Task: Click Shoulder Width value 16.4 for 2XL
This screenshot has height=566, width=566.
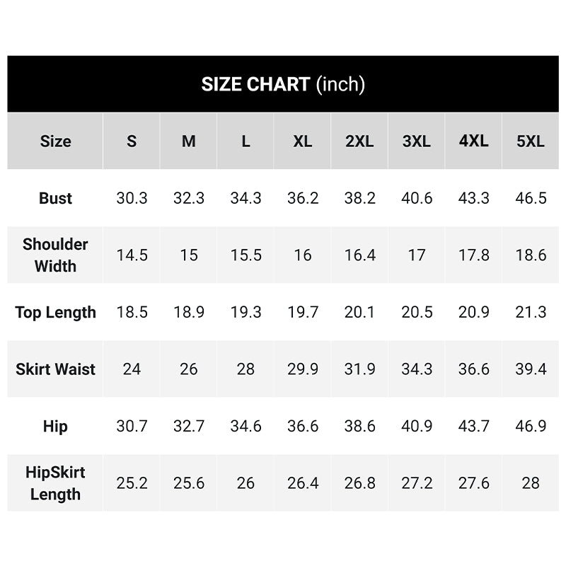Action: click(359, 255)
